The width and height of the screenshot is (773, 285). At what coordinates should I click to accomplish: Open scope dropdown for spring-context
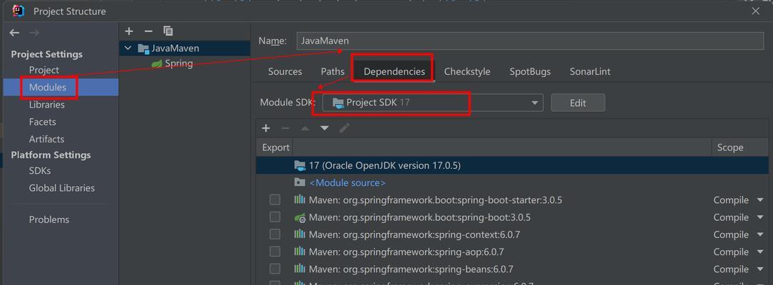tap(759, 235)
